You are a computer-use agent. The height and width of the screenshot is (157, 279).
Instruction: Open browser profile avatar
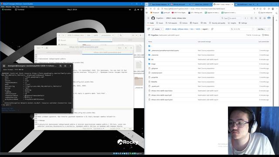[273, 9]
